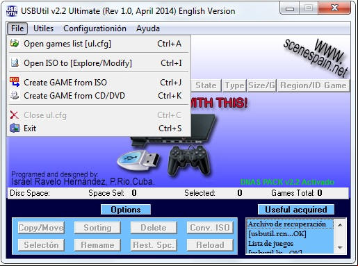This screenshot has width=358, height=266.
Task: Choose Exit from the File menu
Action: (x=99, y=128)
